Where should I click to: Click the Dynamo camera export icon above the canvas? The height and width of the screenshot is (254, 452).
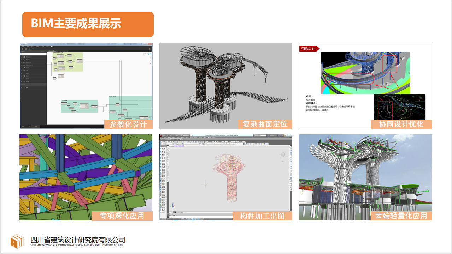tap(149, 48)
